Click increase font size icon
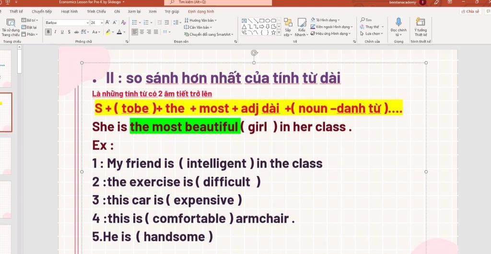Viewport: 491px width, 254px height. tap(107, 23)
